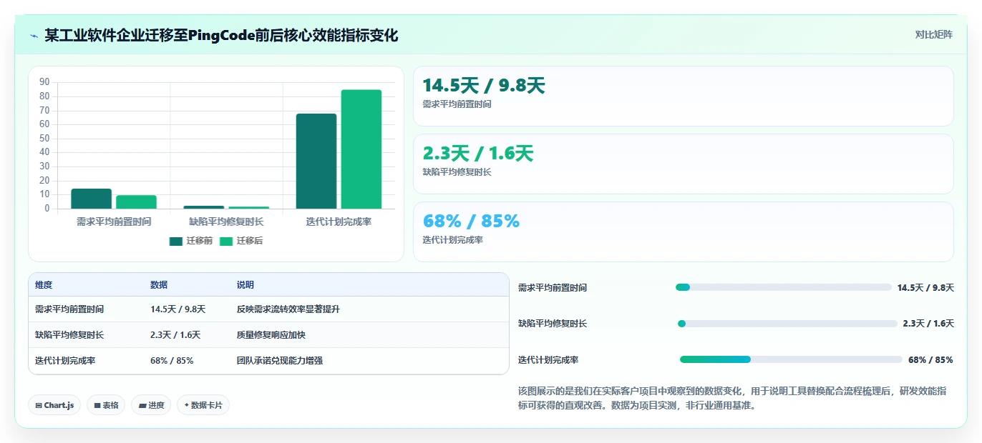
Task: Click the lightning icon beside the title
Action: [x=34, y=36]
